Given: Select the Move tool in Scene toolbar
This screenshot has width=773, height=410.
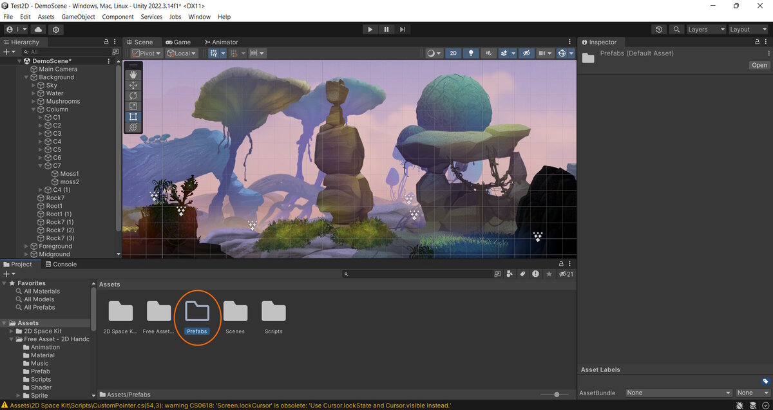Looking at the screenshot, I should pyautogui.click(x=133, y=85).
